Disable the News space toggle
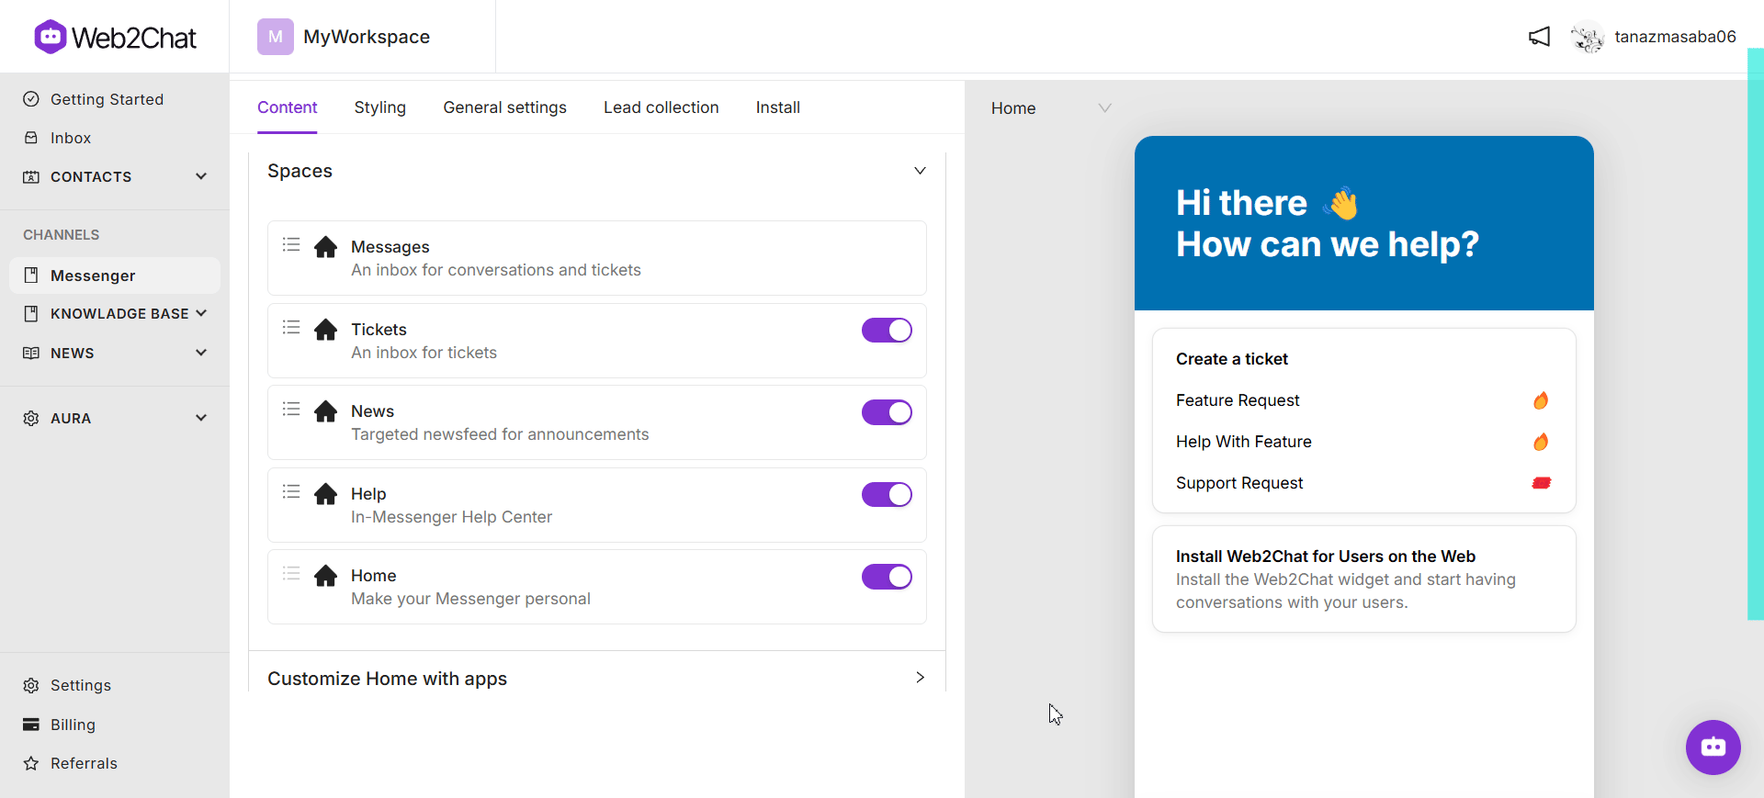The height and width of the screenshot is (798, 1764). point(887,412)
